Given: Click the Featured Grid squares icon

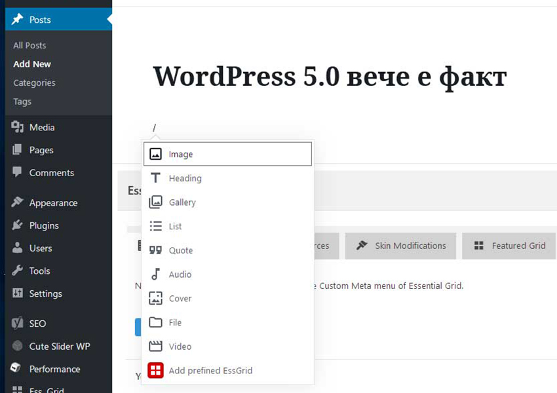Looking at the screenshot, I should coord(478,246).
